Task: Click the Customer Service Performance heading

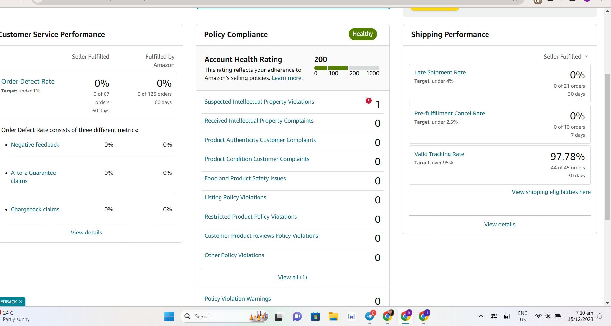Action: (x=52, y=34)
